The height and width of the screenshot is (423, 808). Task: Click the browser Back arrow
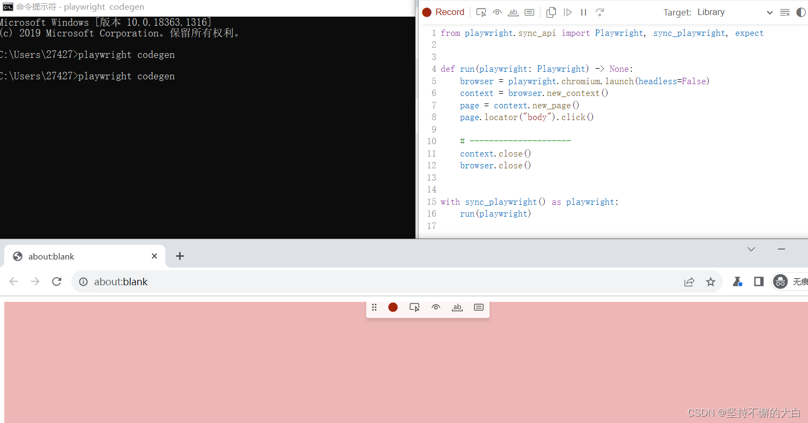coord(14,281)
